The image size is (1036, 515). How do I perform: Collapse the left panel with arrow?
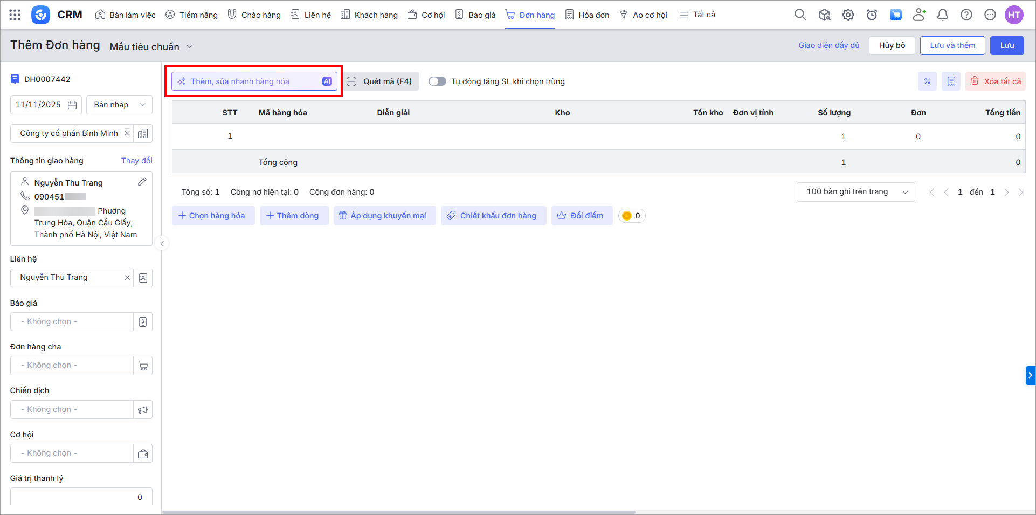click(162, 244)
